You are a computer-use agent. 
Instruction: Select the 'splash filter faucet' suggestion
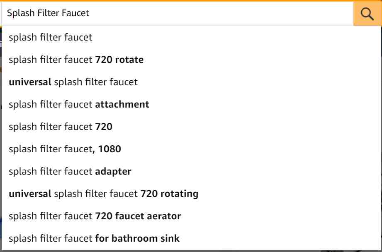(191, 37)
